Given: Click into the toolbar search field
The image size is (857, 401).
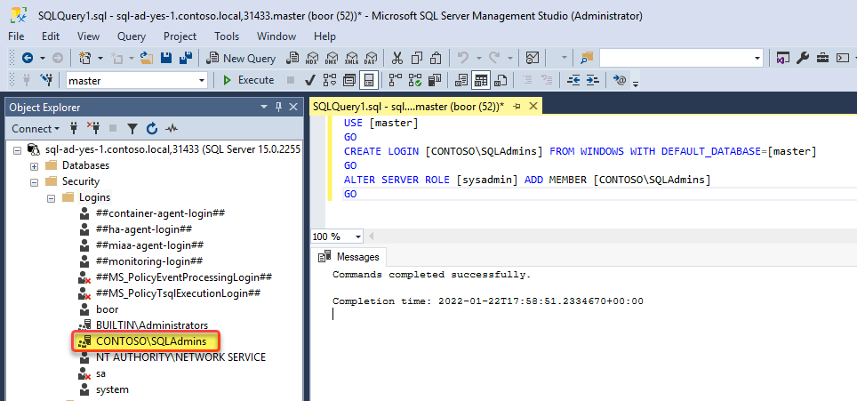Looking at the screenshot, I should point(677,58).
